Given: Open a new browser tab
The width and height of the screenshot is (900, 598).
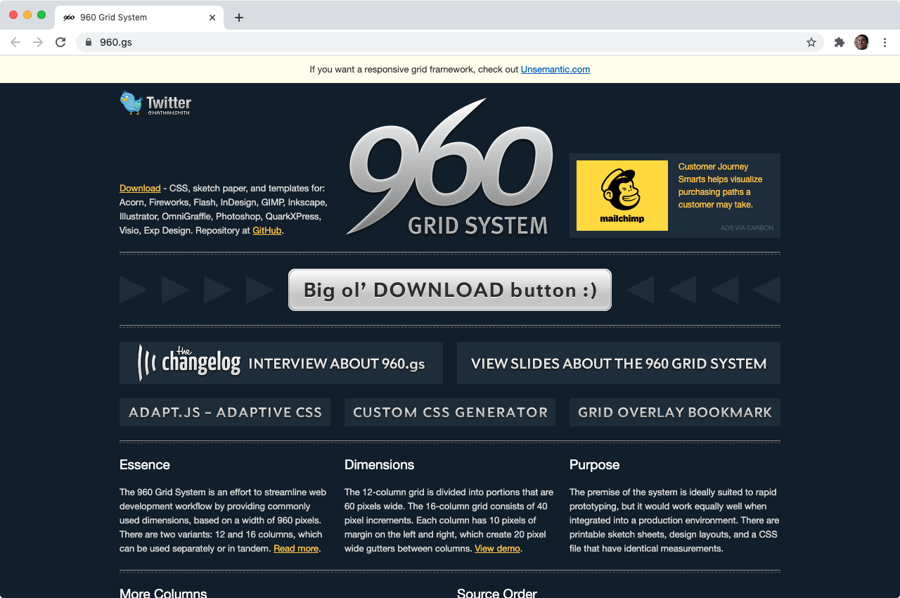Looking at the screenshot, I should [239, 17].
